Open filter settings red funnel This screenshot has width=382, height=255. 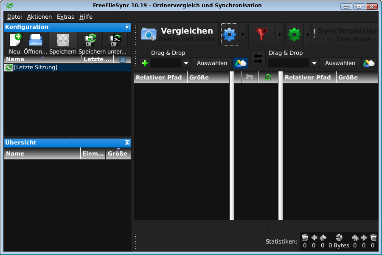(x=262, y=34)
